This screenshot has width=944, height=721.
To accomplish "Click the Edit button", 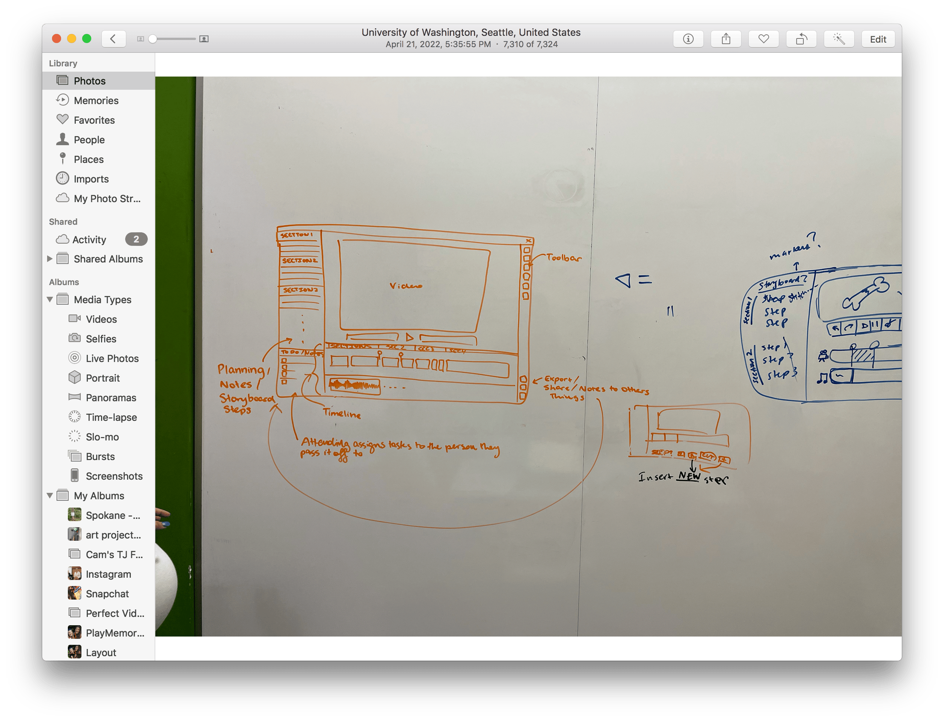I will (878, 39).
